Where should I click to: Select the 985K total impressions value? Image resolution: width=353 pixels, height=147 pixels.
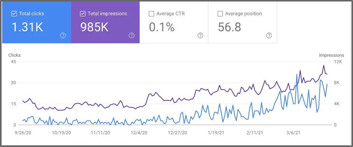94,27
